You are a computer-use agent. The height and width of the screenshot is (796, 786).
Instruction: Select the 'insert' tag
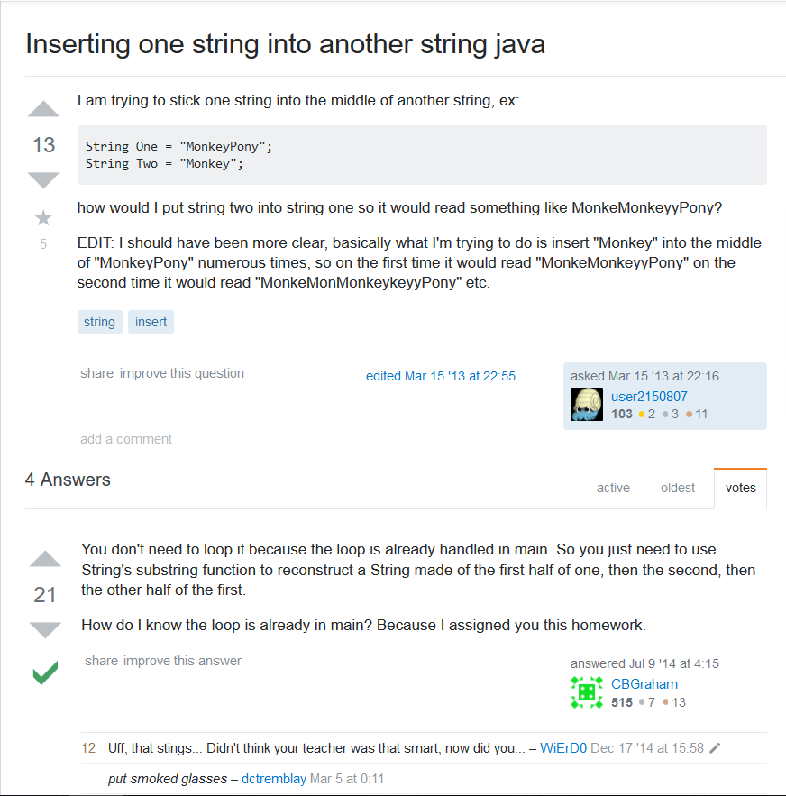(151, 322)
